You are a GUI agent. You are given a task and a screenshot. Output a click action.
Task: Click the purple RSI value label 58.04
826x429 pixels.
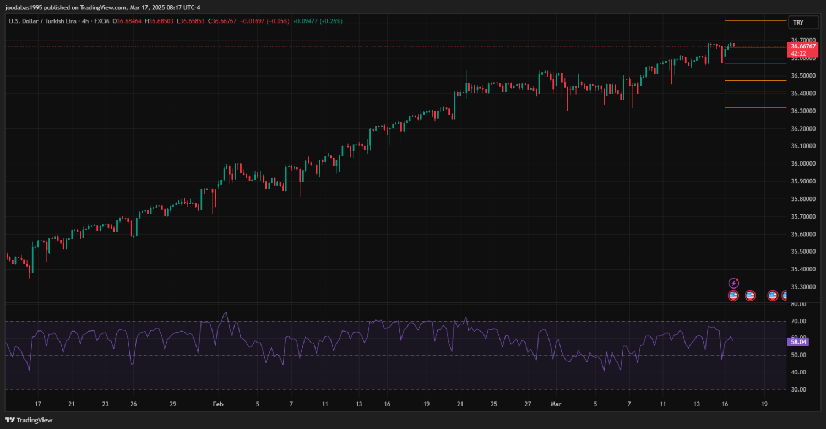click(798, 342)
